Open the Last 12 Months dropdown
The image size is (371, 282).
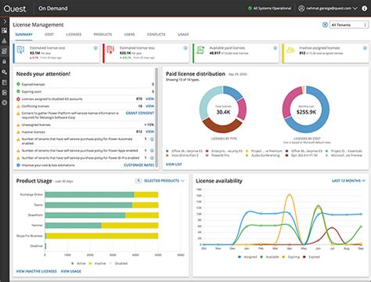pyautogui.click(x=348, y=181)
